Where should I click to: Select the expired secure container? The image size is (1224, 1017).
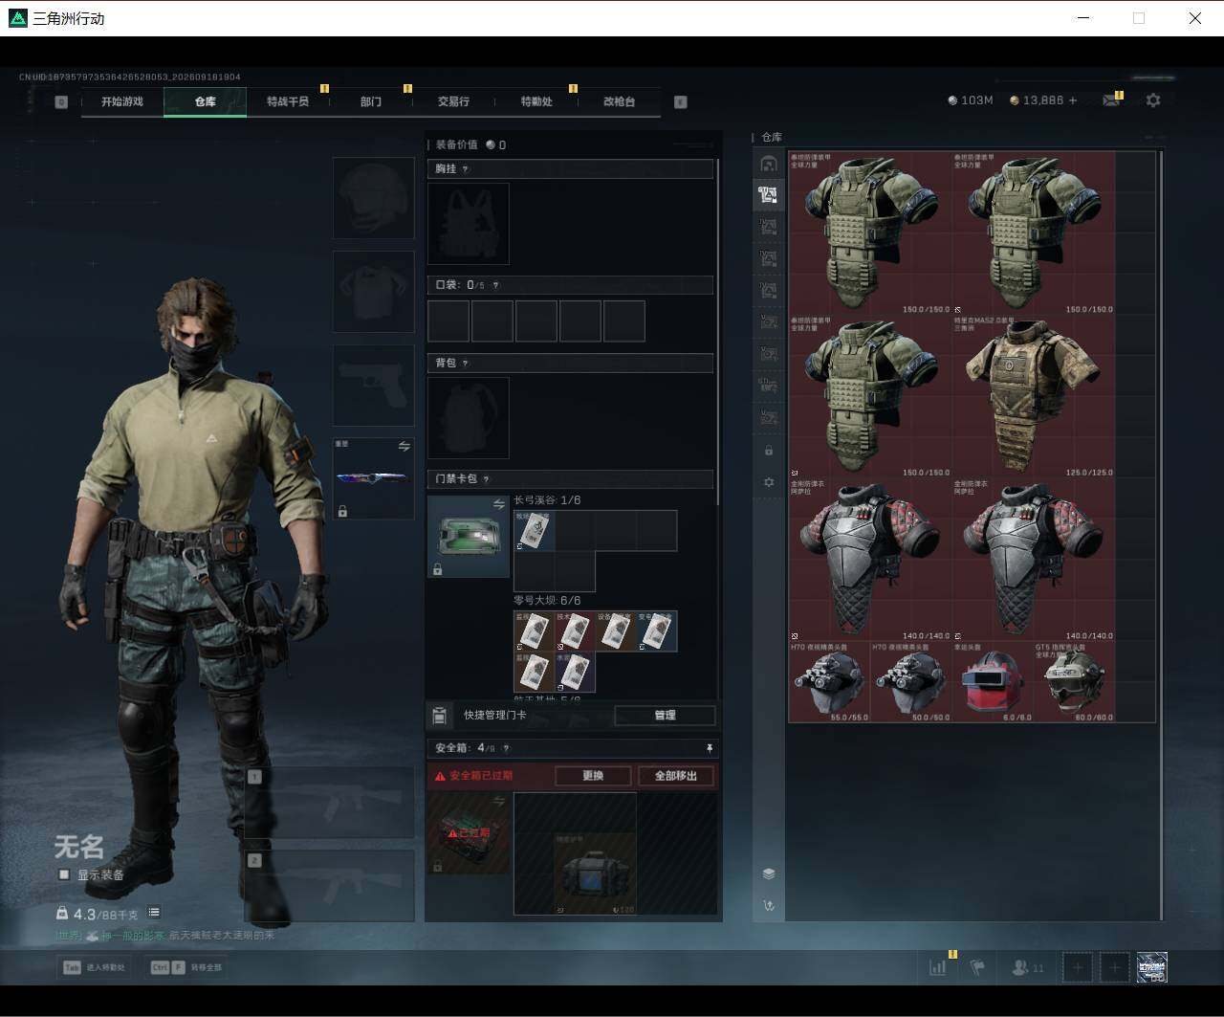point(469,833)
